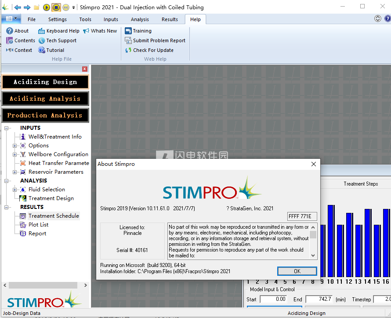Click up arrow of license text scrollbar
The width and height of the screenshot is (391, 318).
[313, 227]
